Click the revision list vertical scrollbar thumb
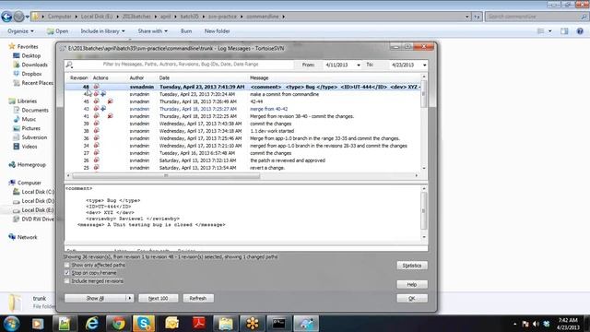This screenshot has width=590, height=332. pyautogui.click(x=424, y=93)
